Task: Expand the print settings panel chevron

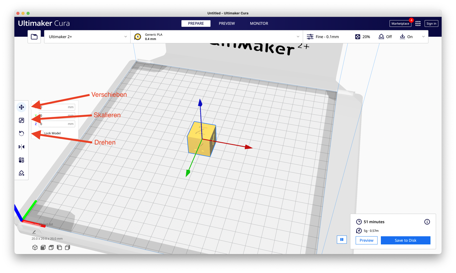Action: (x=423, y=37)
